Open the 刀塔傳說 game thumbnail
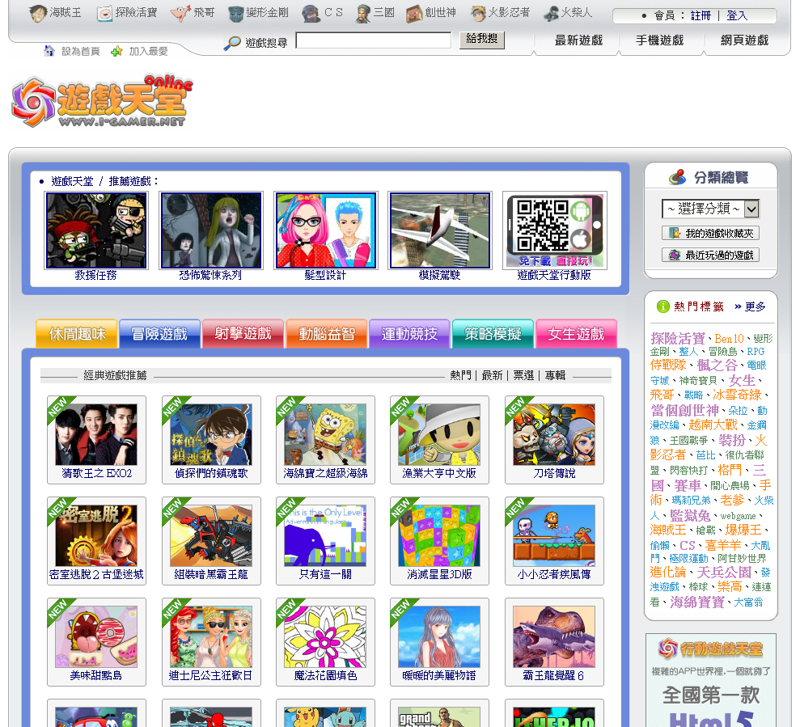 (554, 435)
